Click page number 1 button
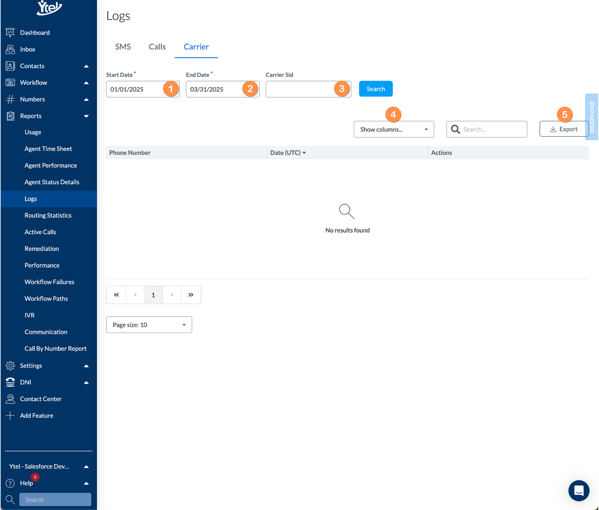 click(x=153, y=295)
